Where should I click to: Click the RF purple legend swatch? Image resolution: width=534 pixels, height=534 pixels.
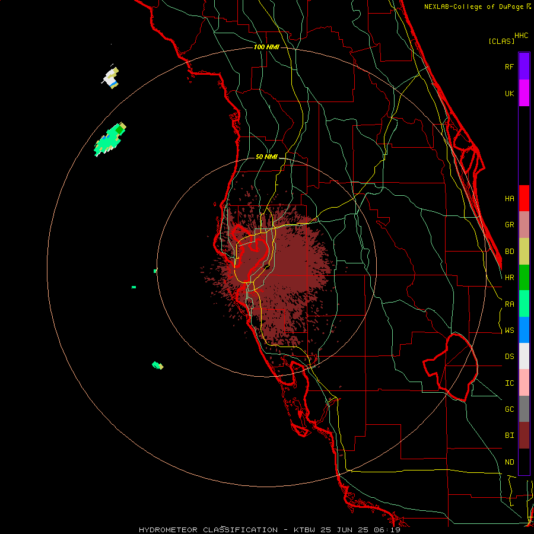[x=524, y=66]
